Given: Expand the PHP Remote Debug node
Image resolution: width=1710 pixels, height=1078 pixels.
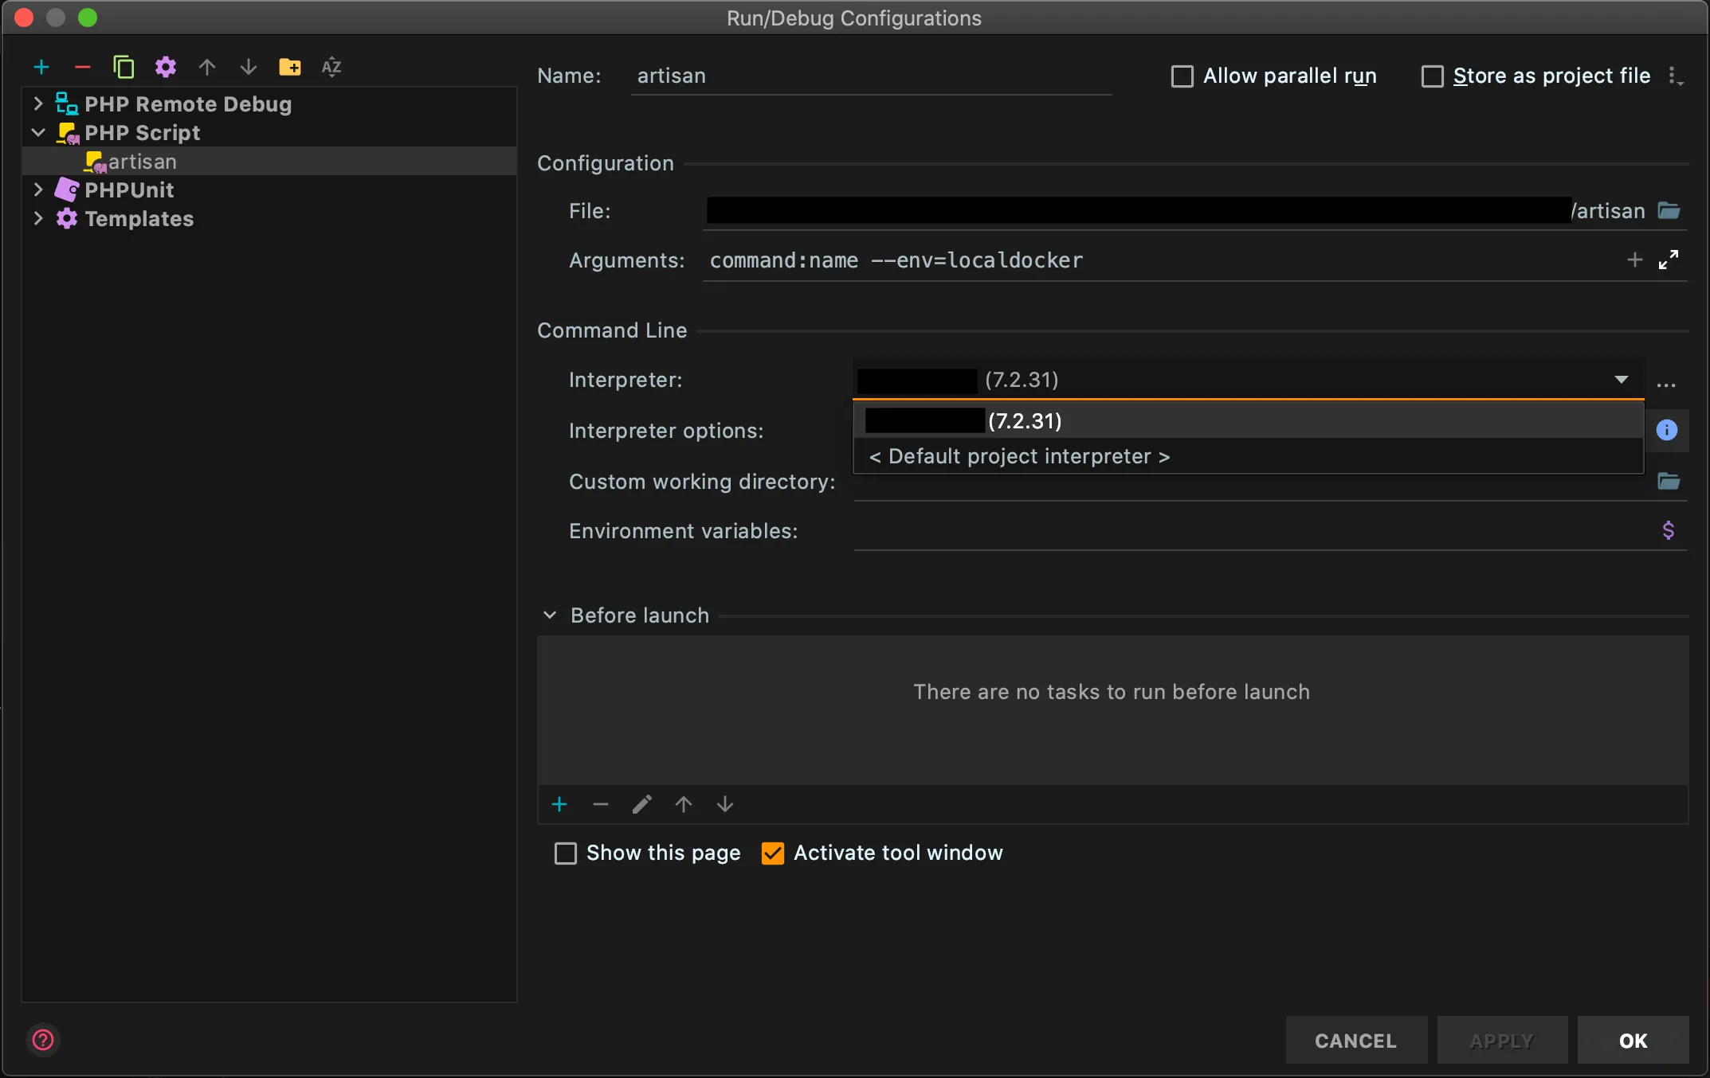Looking at the screenshot, I should click(x=37, y=104).
